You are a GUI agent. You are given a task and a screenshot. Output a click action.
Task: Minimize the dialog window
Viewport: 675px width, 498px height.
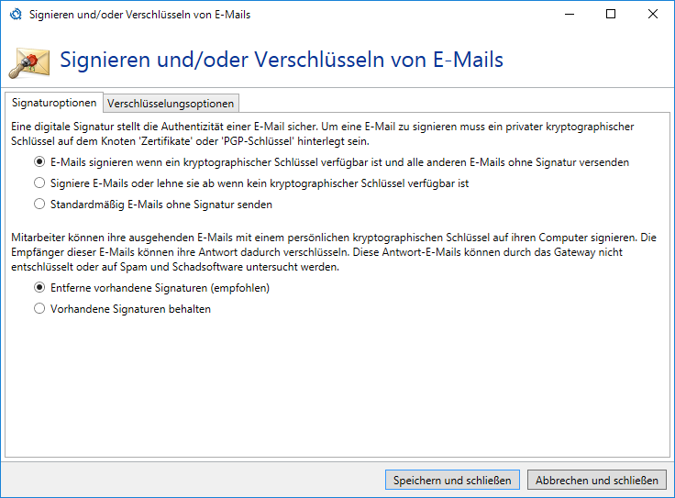569,15
